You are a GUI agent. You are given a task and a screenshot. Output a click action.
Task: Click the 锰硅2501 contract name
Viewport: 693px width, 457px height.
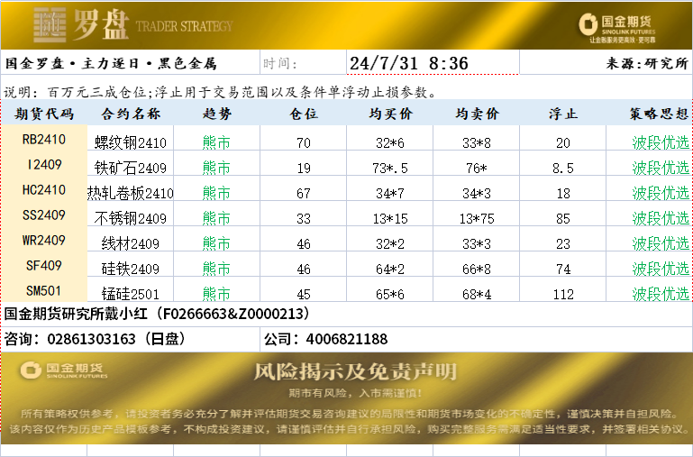click(131, 294)
